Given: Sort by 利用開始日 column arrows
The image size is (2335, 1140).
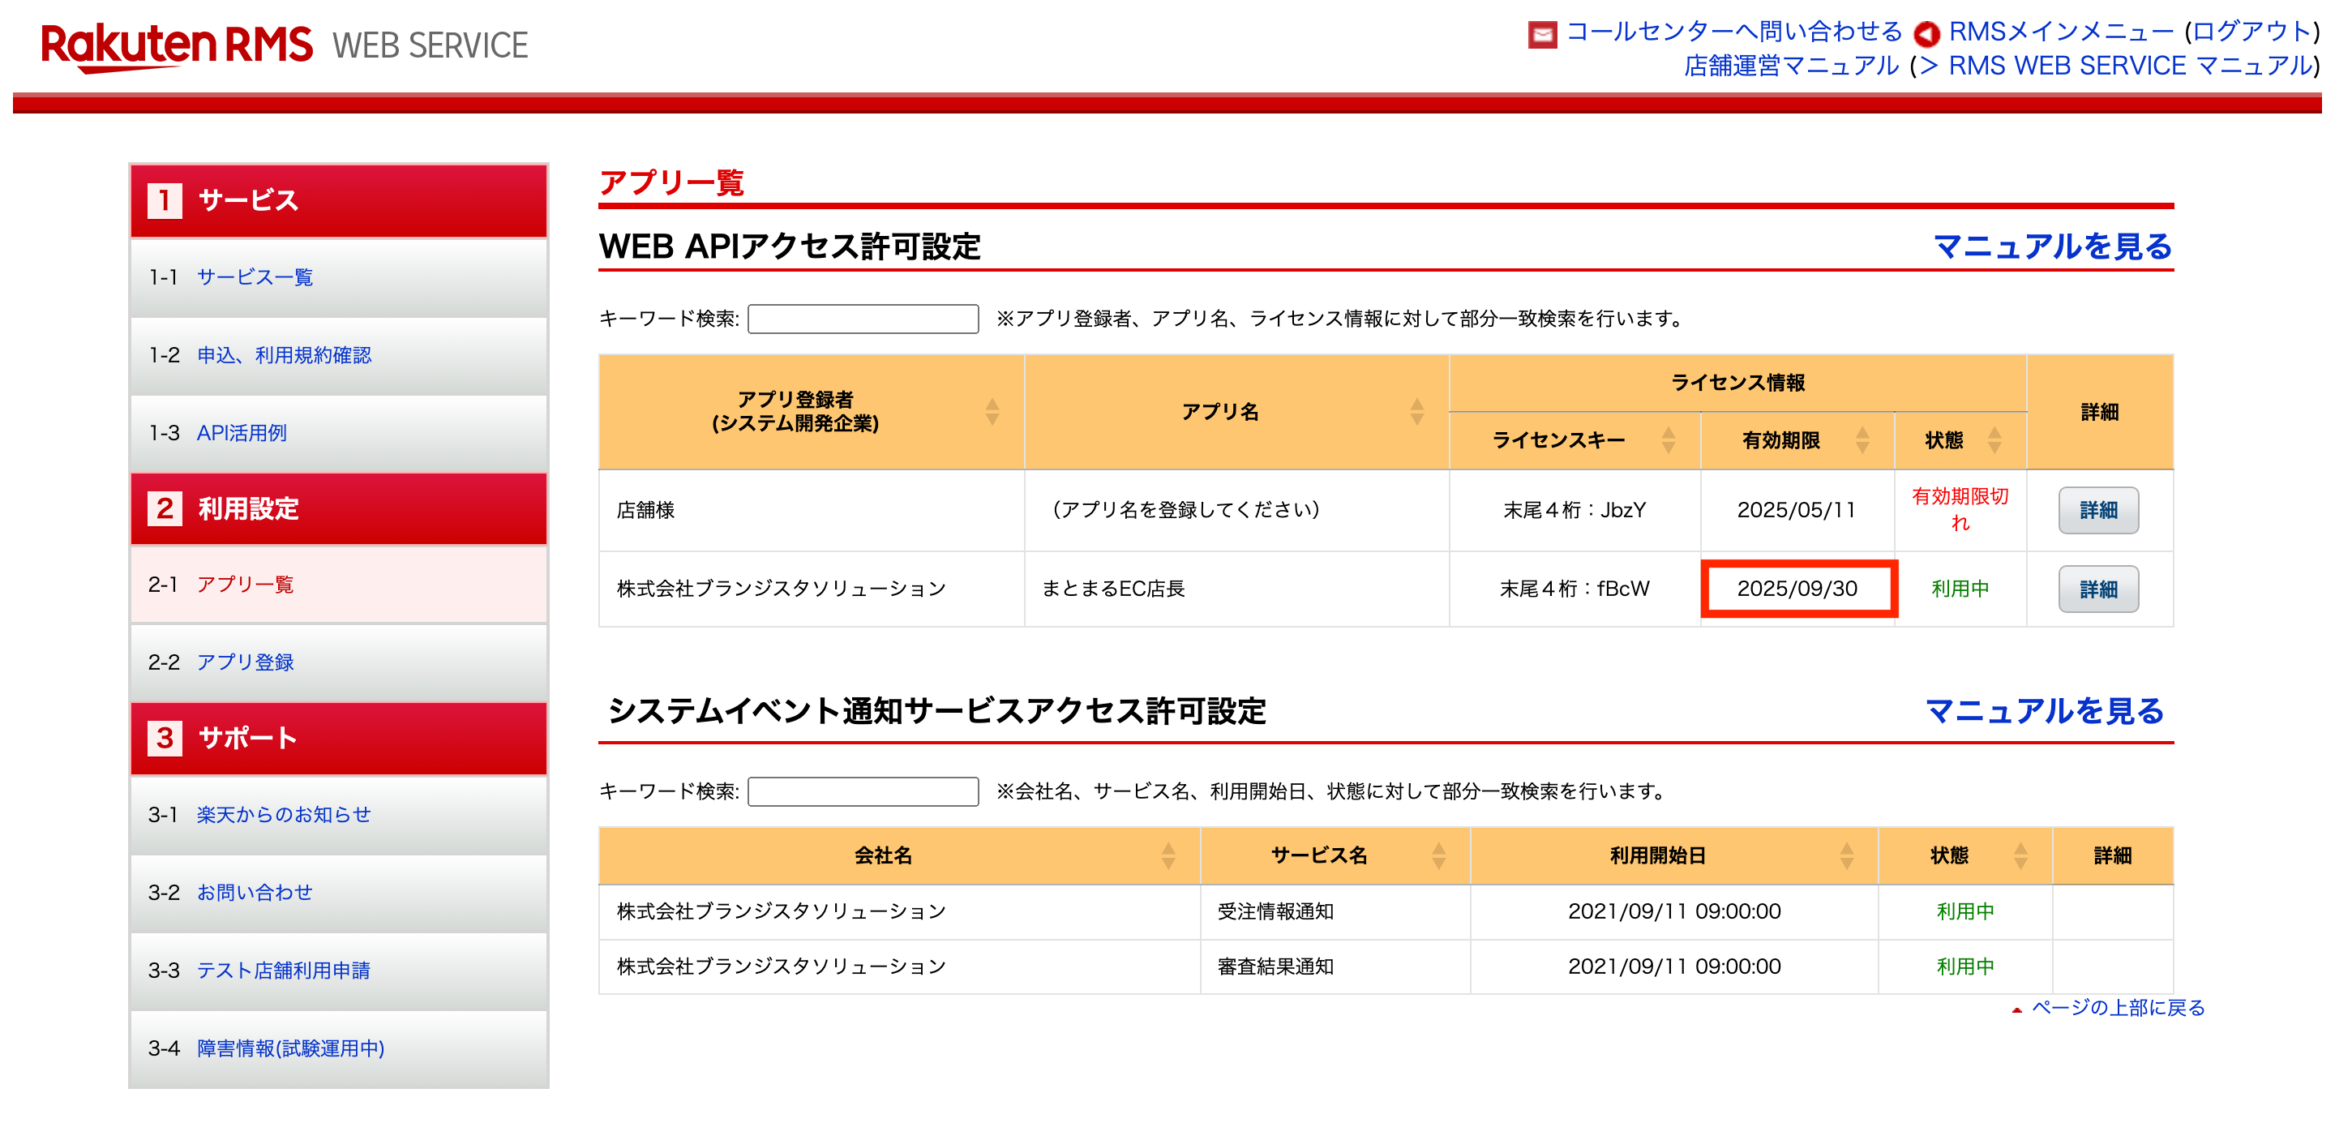Looking at the screenshot, I should tap(1846, 855).
